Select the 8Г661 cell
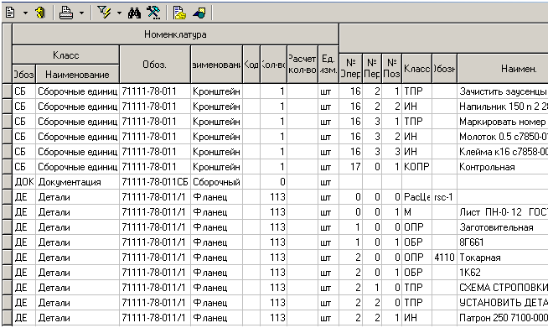 (503, 242)
